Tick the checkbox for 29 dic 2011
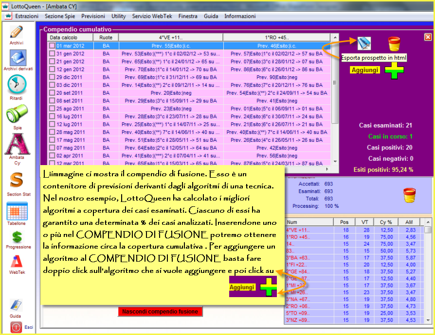435x335 pixels. [x=52, y=77]
